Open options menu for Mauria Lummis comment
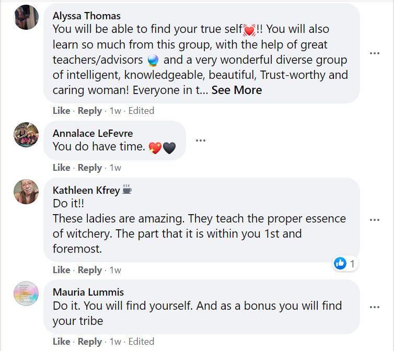 [x=374, y=307]
